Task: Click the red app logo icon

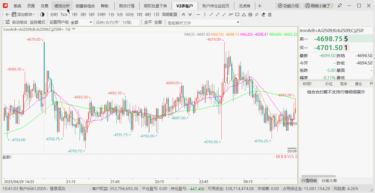Action: point(6,6)
